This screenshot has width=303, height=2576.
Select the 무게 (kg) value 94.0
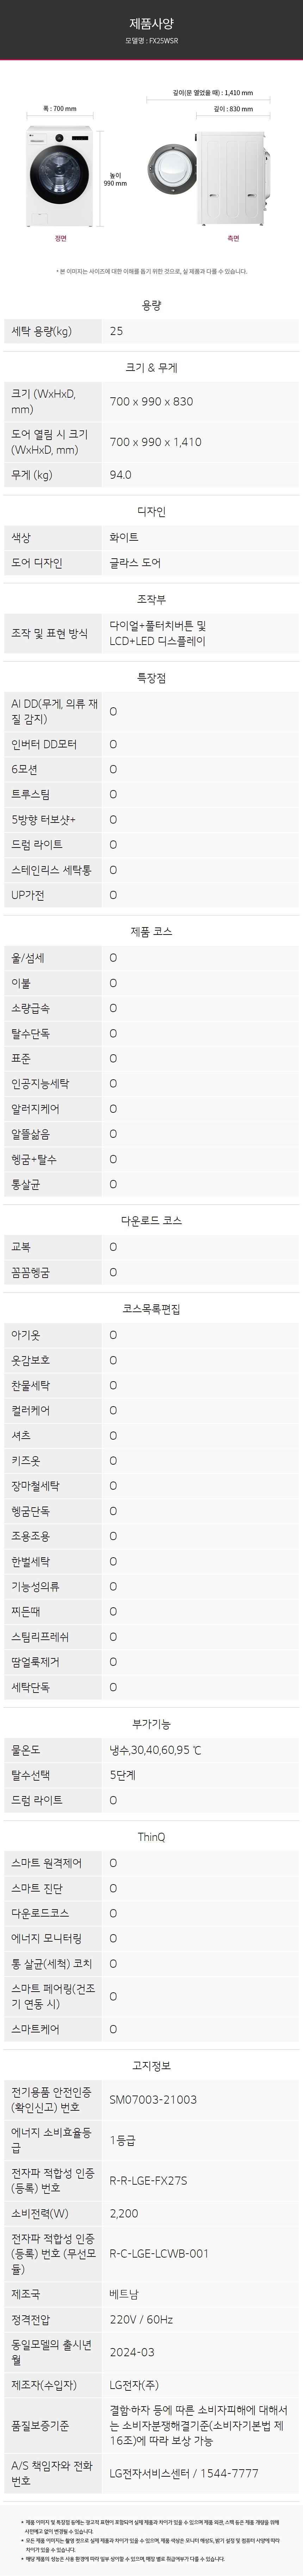tap(120, 475)
